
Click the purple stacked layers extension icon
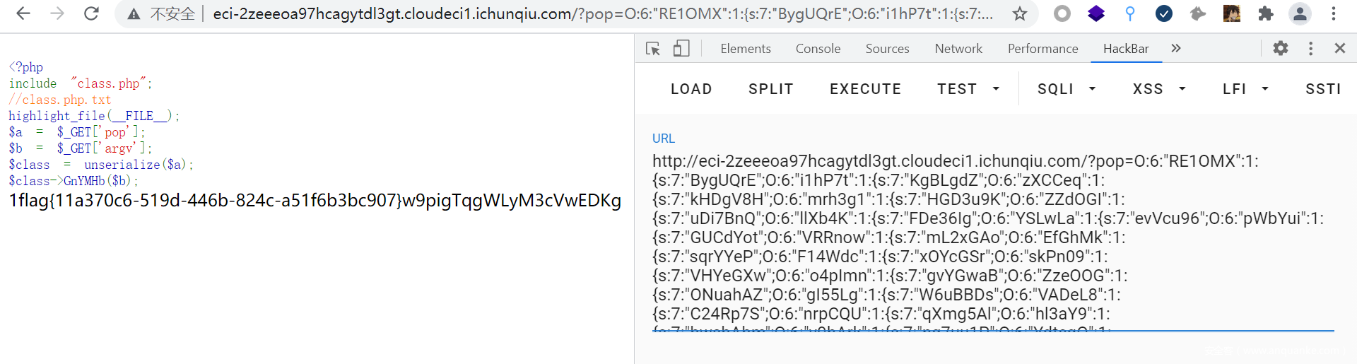[x=1095, y=13]
